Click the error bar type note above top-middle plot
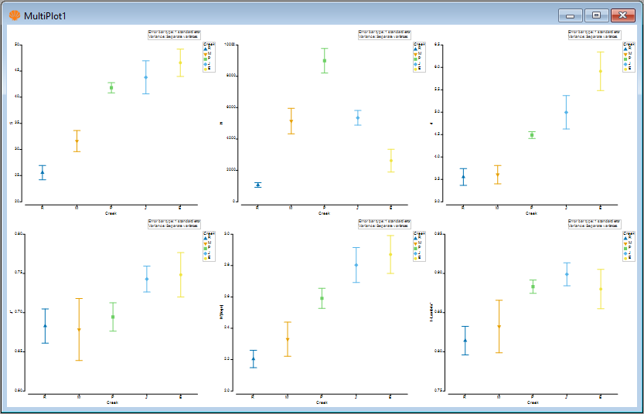The width and height of the screenshot is (644, 414). point(384,35)
